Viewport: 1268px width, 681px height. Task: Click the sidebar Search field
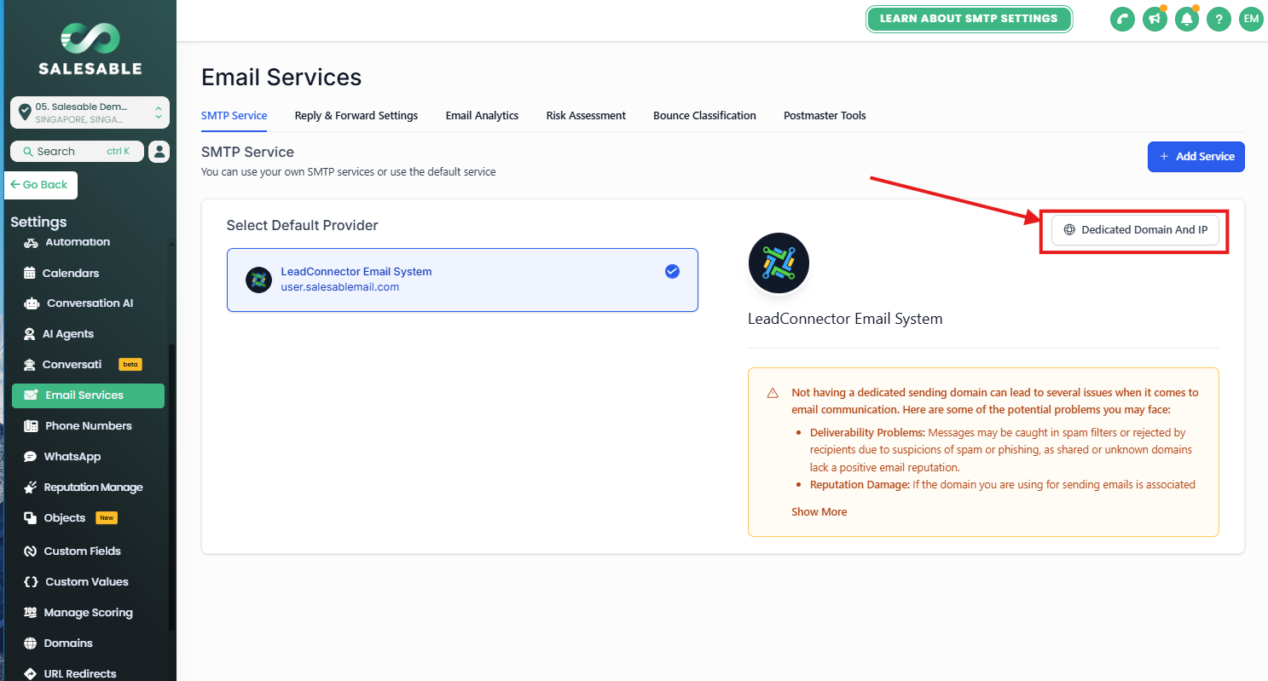pyautogui.click(x=77, y=152)
